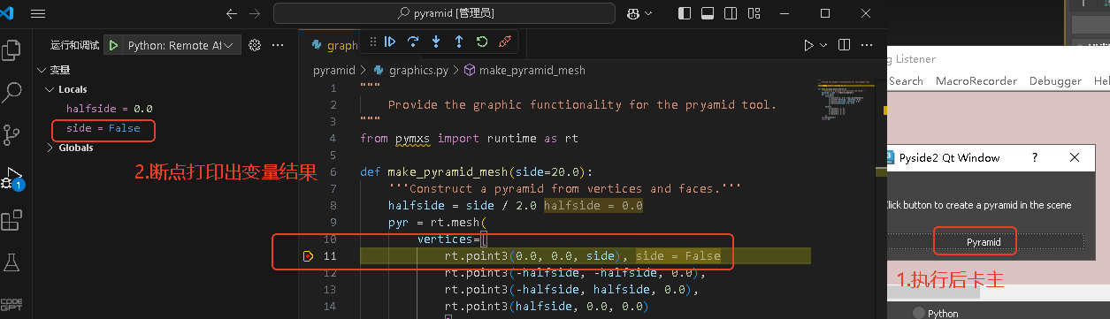Screen dimensions: 1110x319
Task: Click the 'rt.point3(halfside, 0.0, 0.0)' line
Action: point(546,307)
